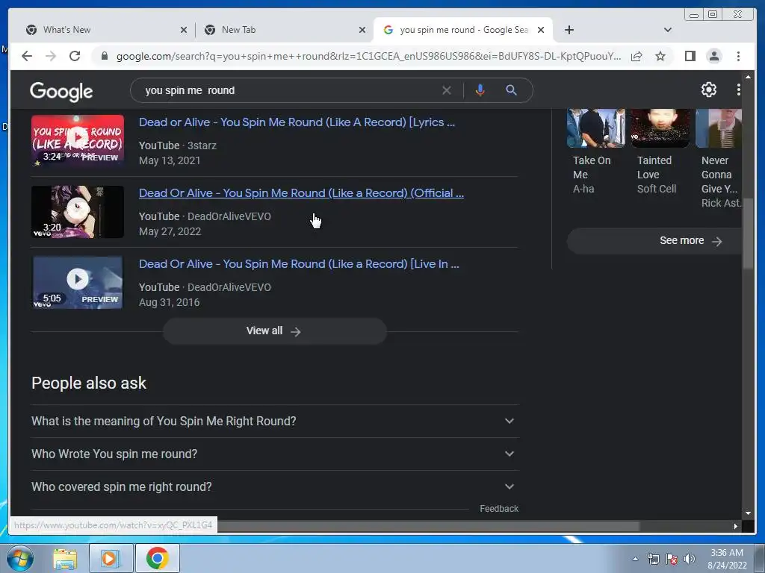
Task: Open Google results three-dot options
Action: coord(738,90)
